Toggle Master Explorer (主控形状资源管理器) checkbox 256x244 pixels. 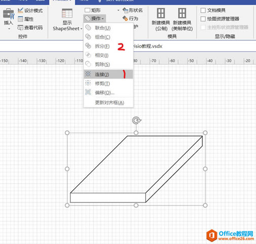point(203,27)
